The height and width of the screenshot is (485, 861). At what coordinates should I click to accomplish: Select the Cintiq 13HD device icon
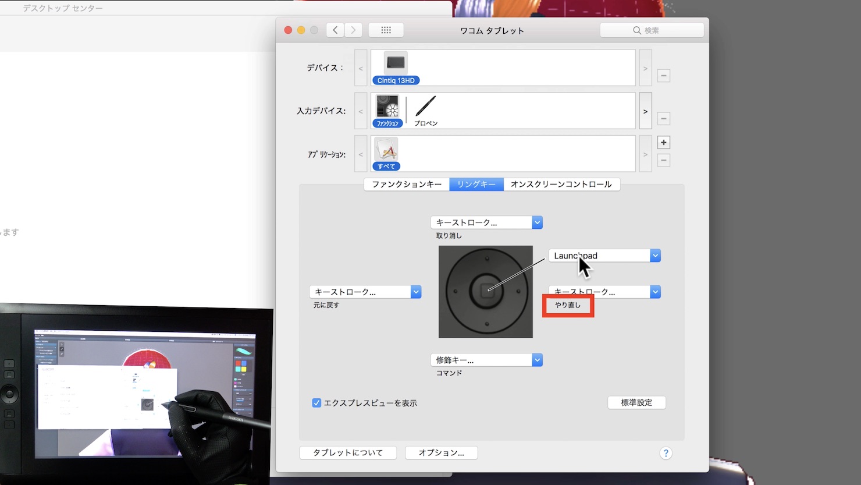[x=396, y=68]
